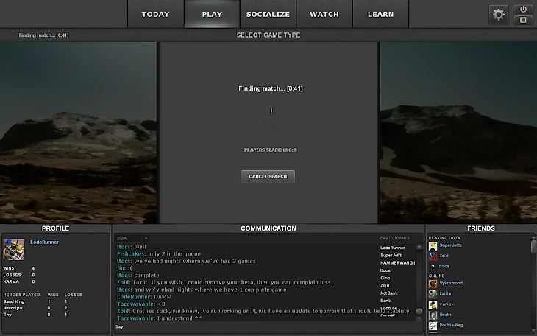Click Vykromond's friend avatar
Screen dimensions: 537x336
pyautogui.click(x=433, y=283)
